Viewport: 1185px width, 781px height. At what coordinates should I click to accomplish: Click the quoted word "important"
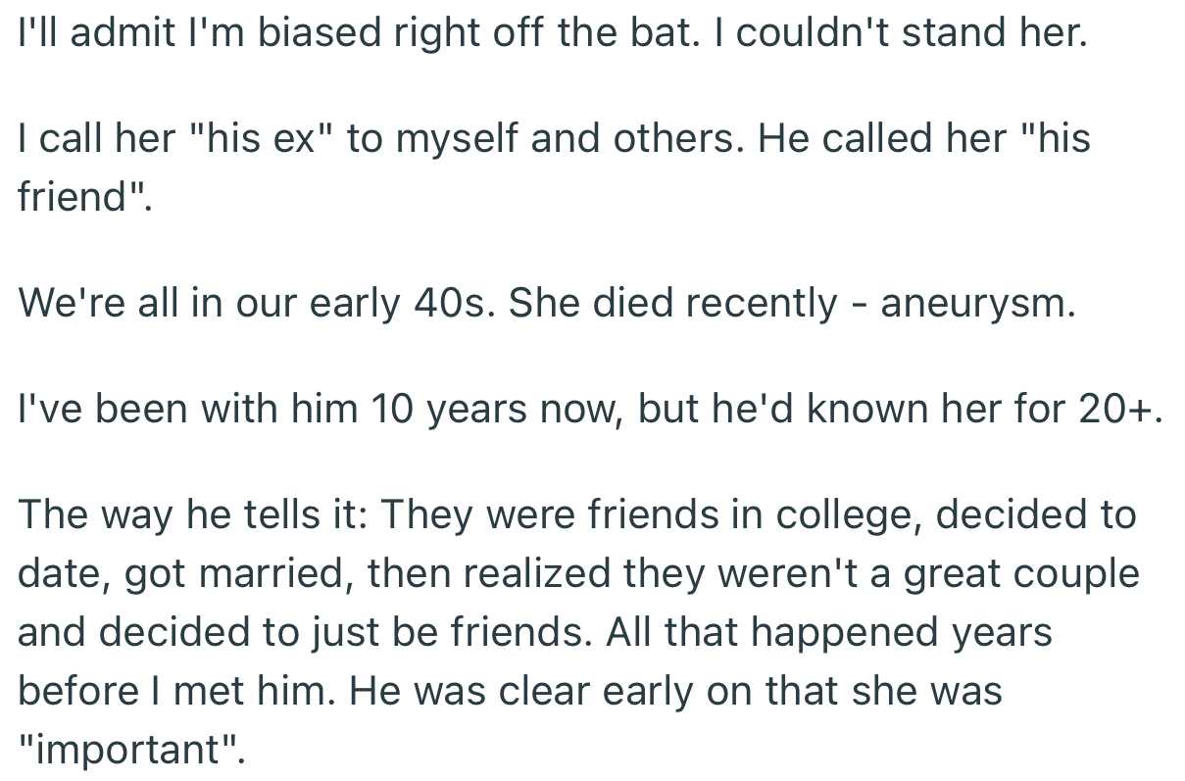point(128,750)
